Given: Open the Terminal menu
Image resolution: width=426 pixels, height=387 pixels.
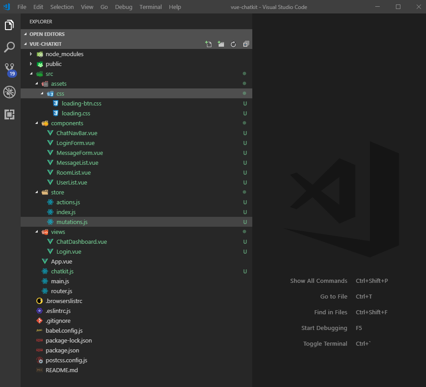Looking at the screenshot, I should click(x=150, y=7).
